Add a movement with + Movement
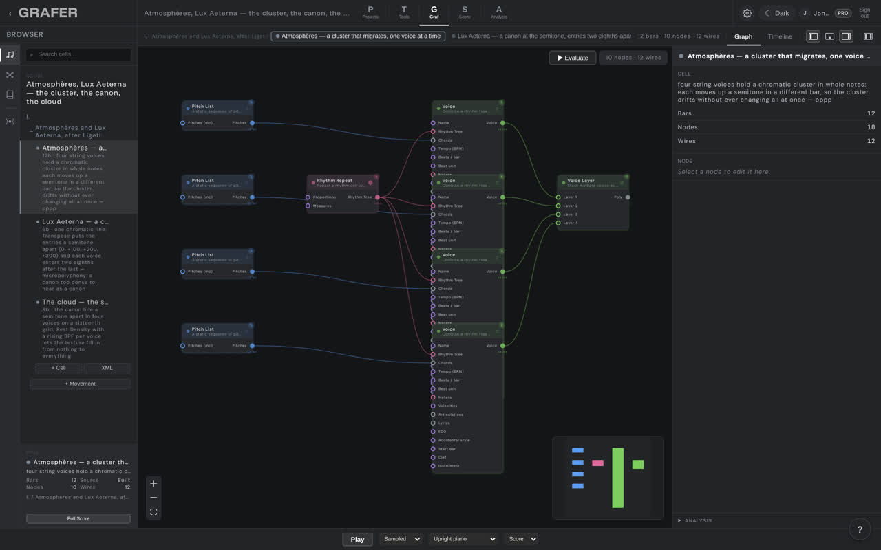Screen dimensions: 881x550 point(80,384)
